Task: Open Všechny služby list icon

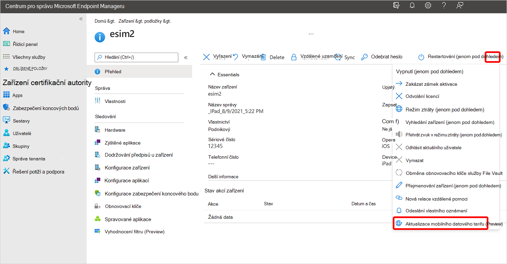Action: pyautogui.click(x=6, y=57)
